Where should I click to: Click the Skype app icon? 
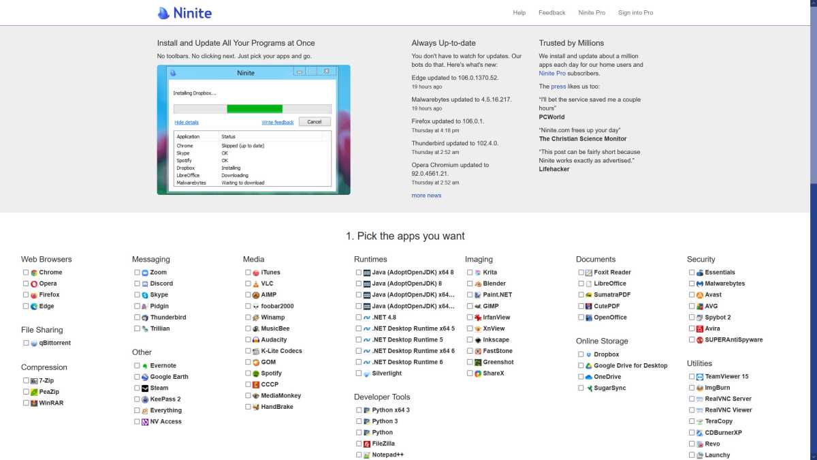[x=145, y=295]
